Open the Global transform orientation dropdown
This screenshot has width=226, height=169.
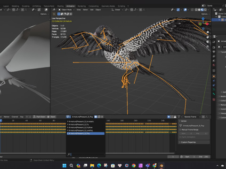point(117,10)
